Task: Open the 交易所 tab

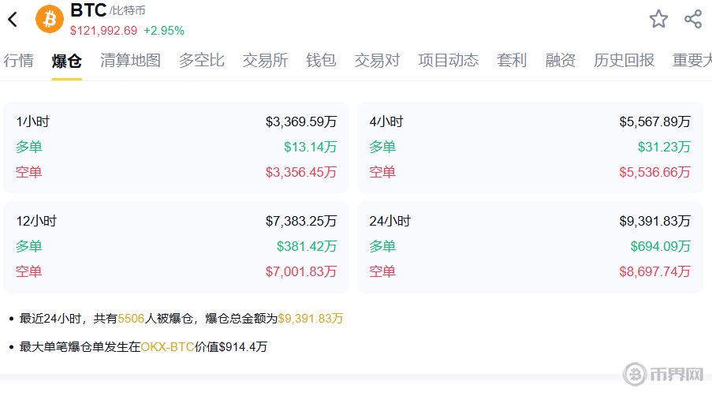Action: click(265, 61)
